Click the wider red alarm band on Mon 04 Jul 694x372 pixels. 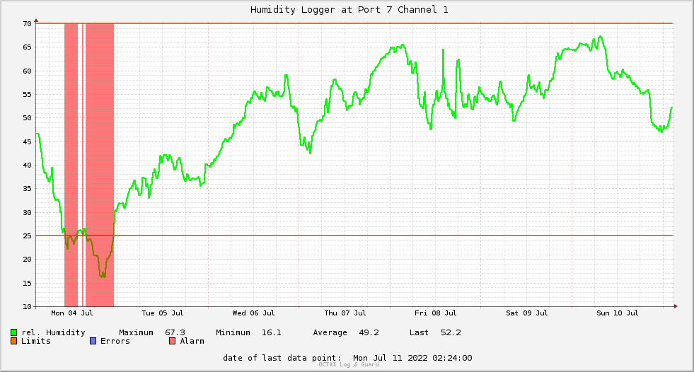(100, 165)
